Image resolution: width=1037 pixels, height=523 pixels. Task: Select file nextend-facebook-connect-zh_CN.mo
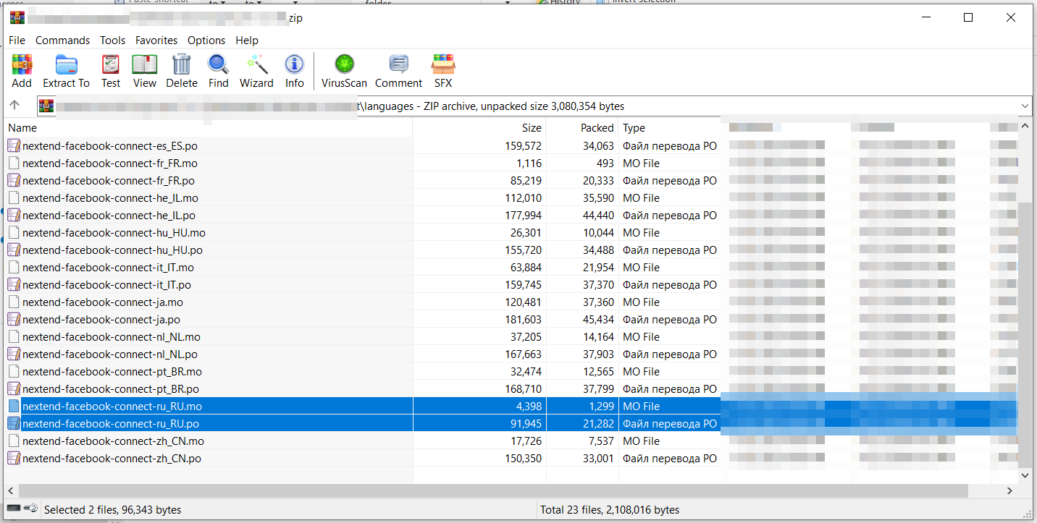pyautogui.click(x=113, y=441)
